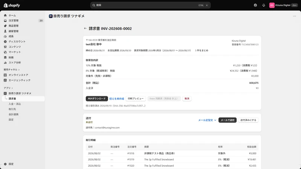Click the 設定 gear icon at sidebar bottom
Screen dimensions: 301x169
click(5, 164)
